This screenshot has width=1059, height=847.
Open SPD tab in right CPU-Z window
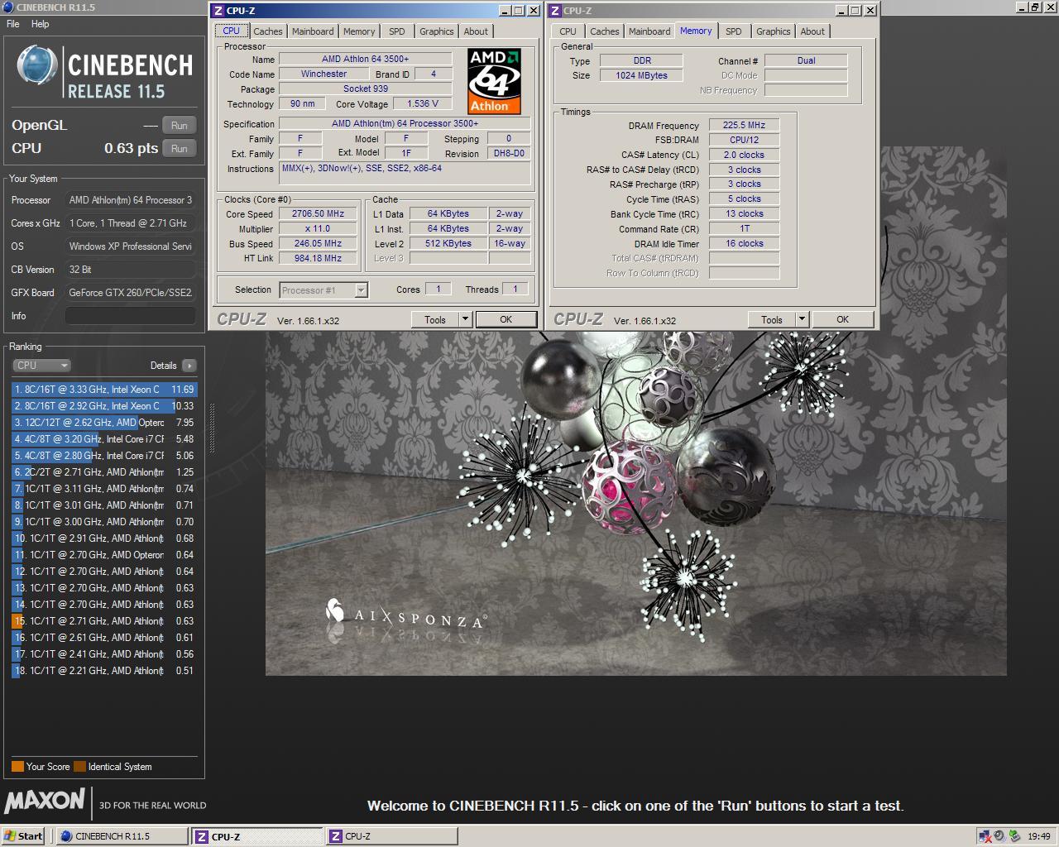(734, 31)
